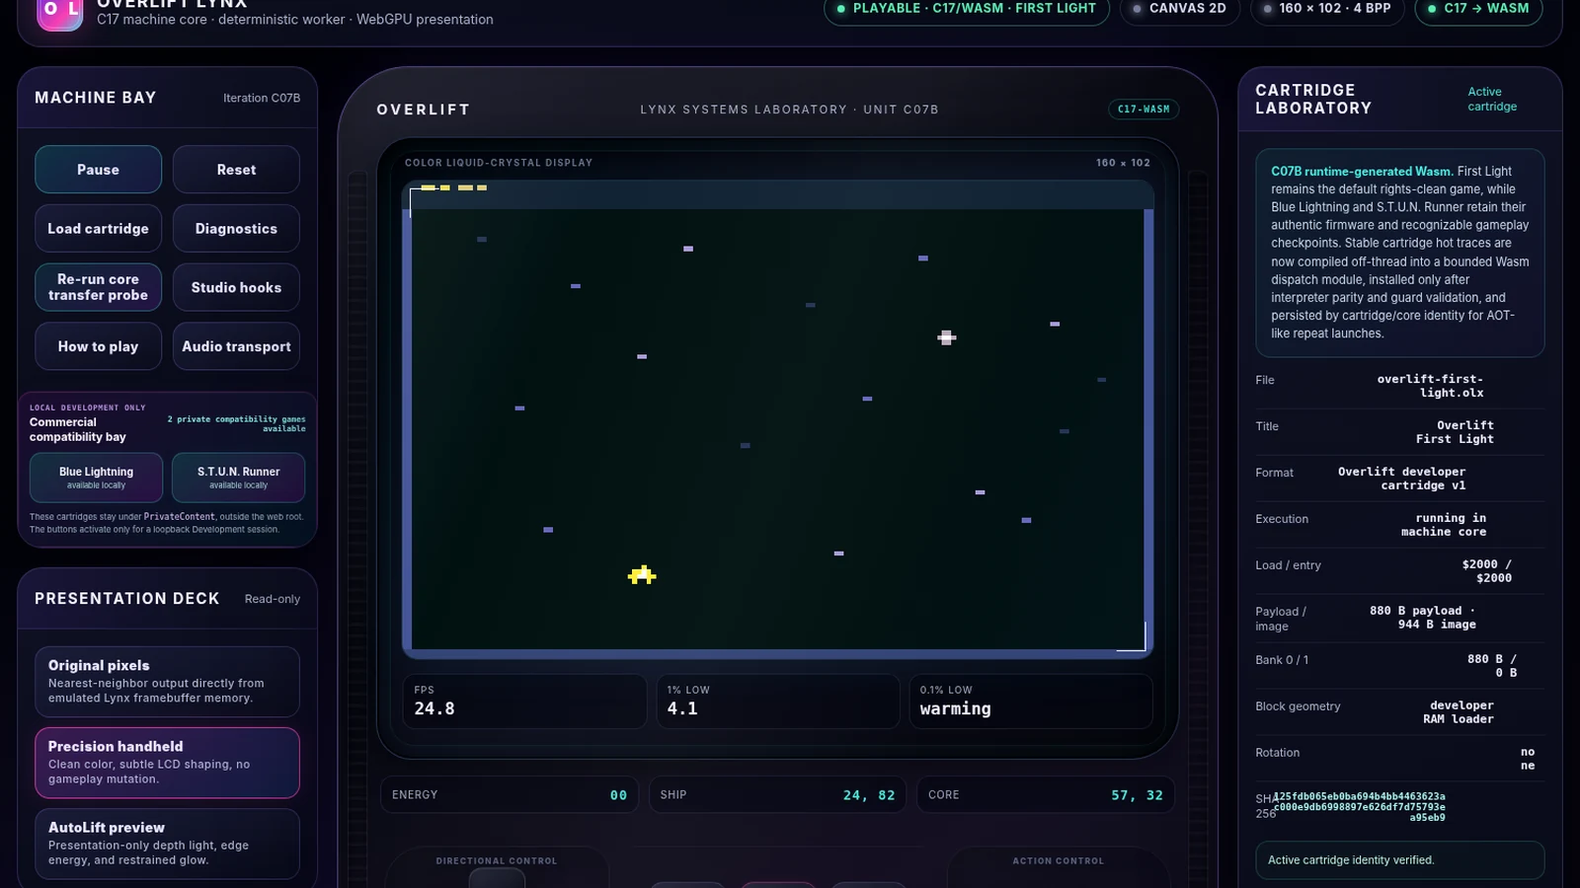Click the yellow energy bar in the game display

453,187
